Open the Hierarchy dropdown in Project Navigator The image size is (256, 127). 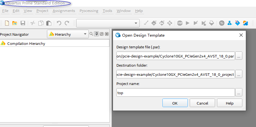point(68,34)
